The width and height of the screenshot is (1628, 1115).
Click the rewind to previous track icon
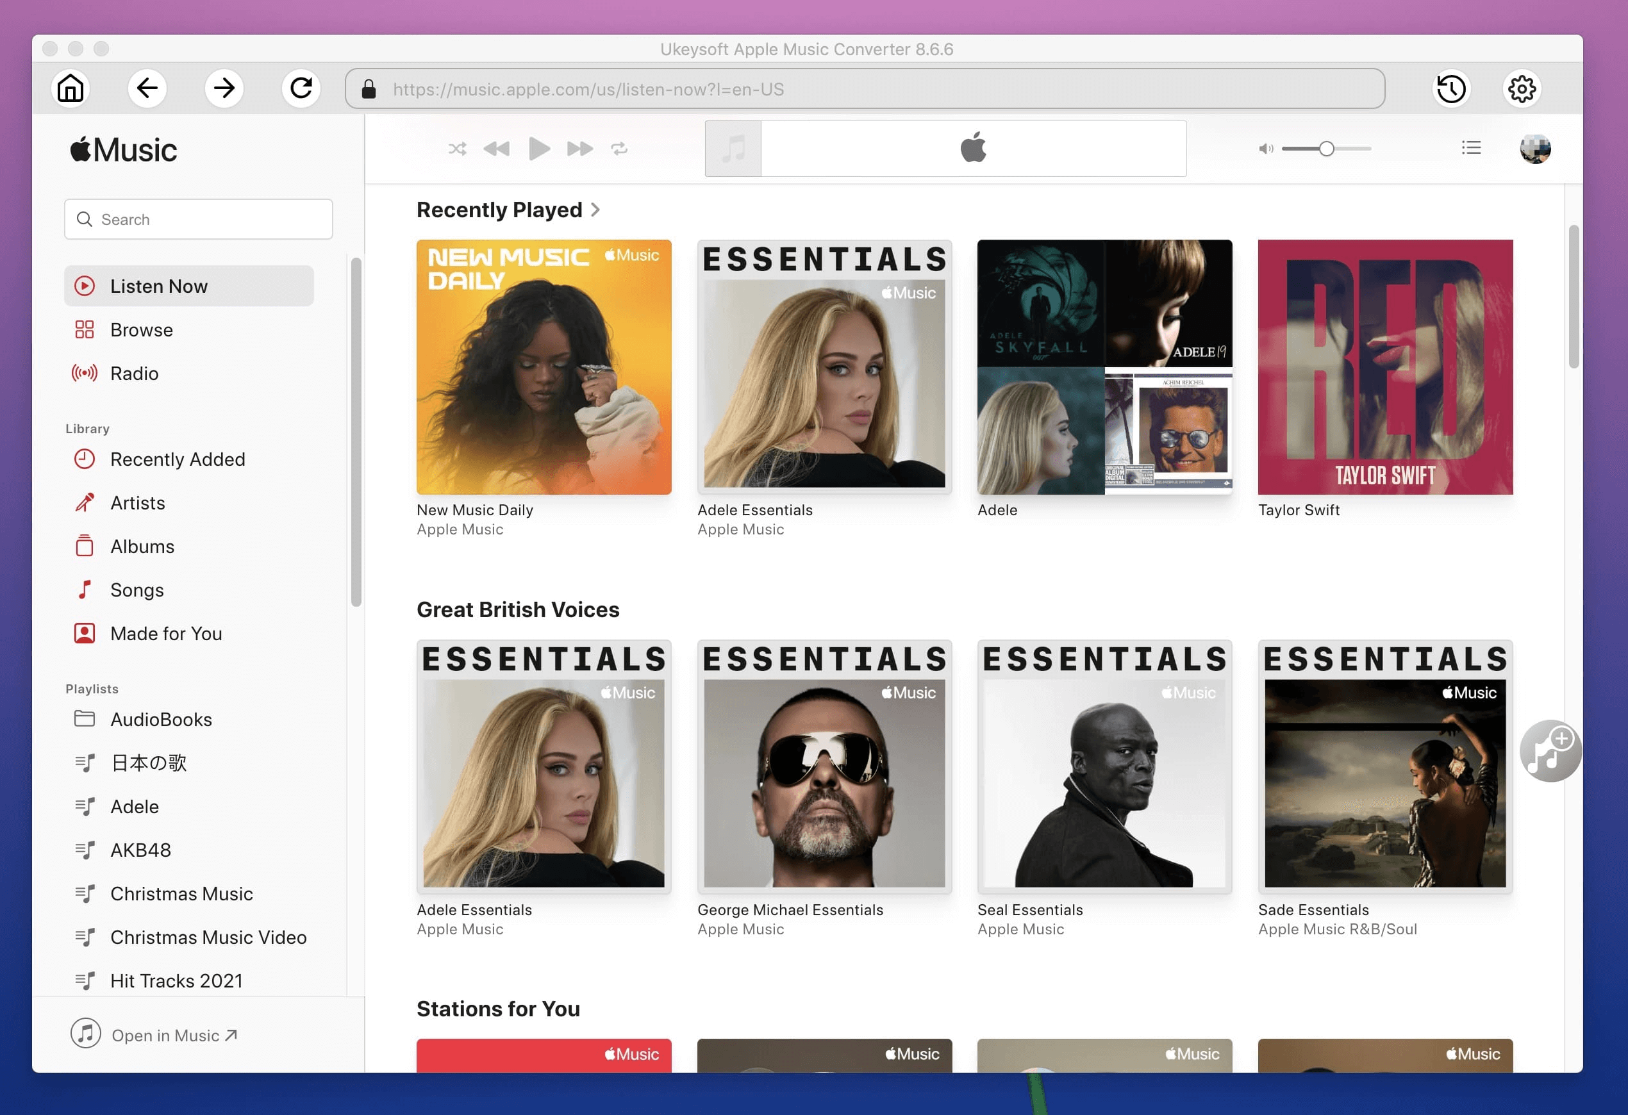click(x=495, y=148)
